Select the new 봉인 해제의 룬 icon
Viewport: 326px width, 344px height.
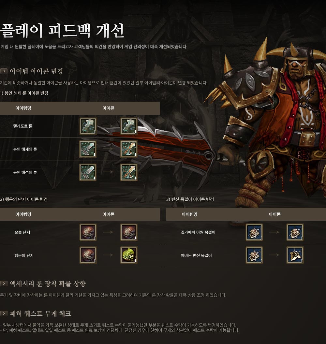pos(129,149)
